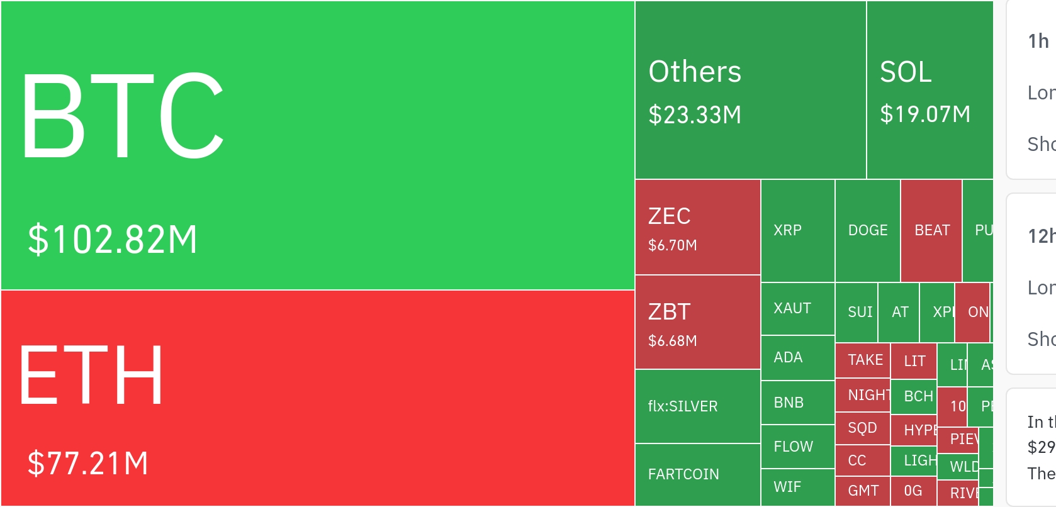Click the red ETH $77.21M tile
The height and width of the screenshot is (507, 1056).
pos(317,398)
